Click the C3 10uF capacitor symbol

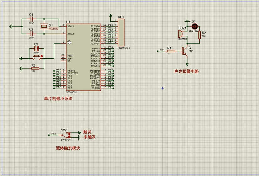click(36, 49)
